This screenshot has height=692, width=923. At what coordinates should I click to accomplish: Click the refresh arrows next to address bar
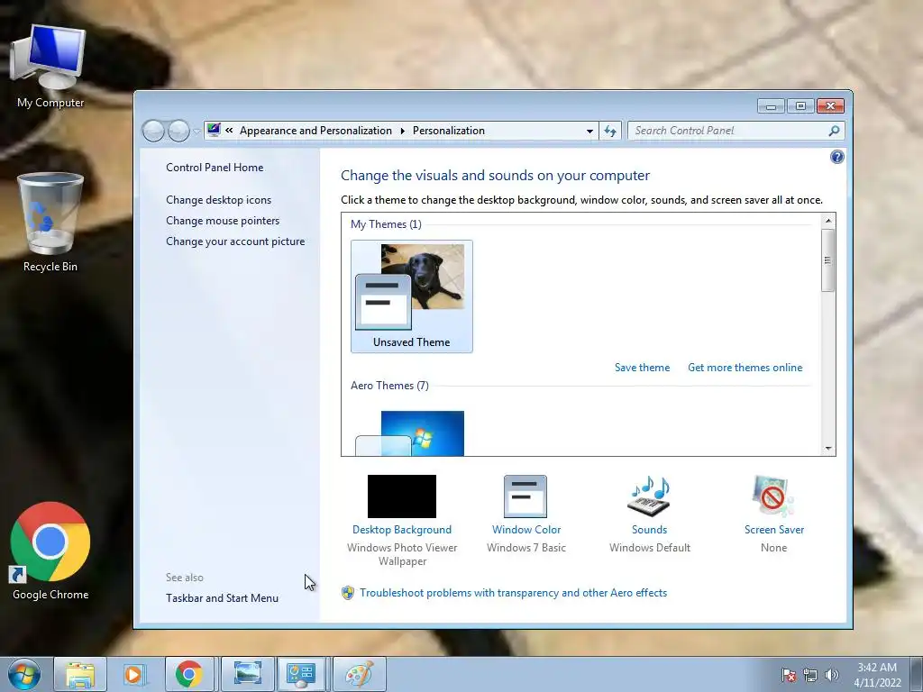(x=610, y=131)
